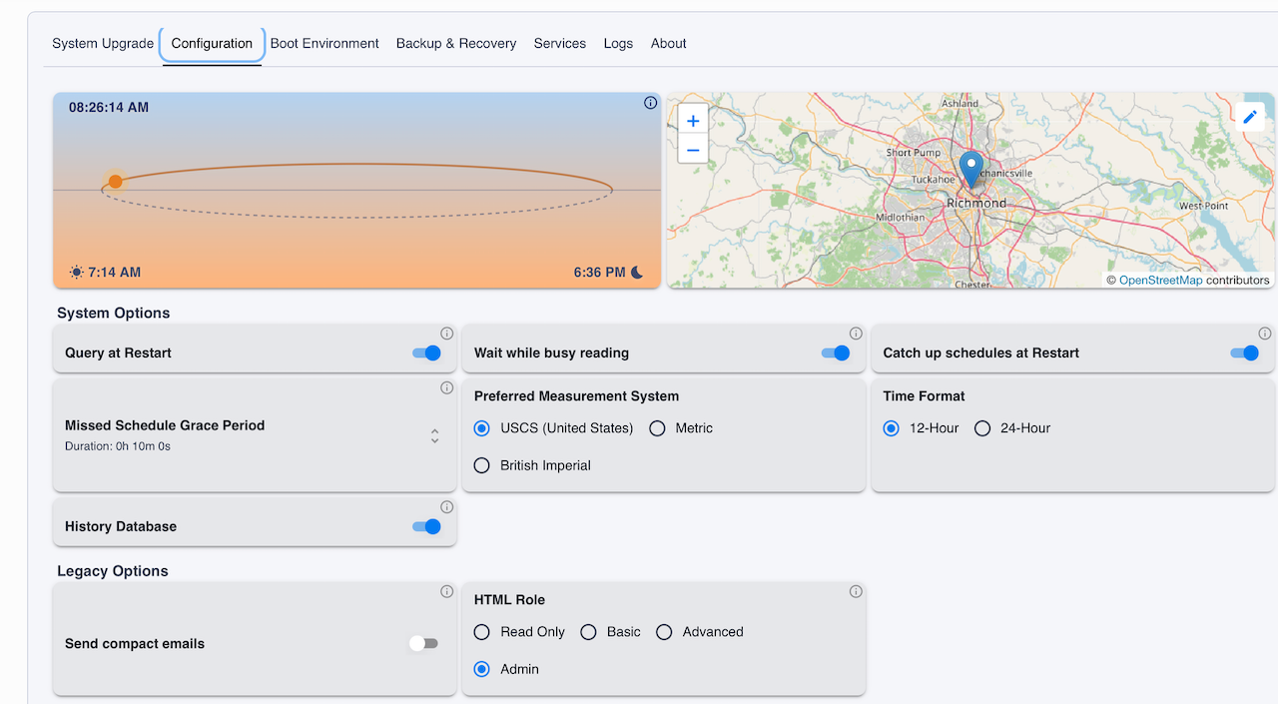Switch to the System Upgrade tab
Screen dimensions: 1278x704
pos(103,44)
